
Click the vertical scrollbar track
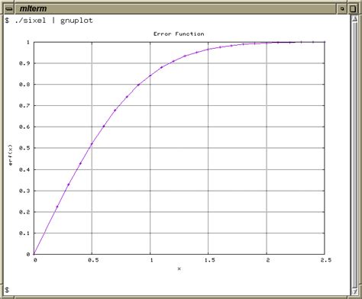point(354,155)
